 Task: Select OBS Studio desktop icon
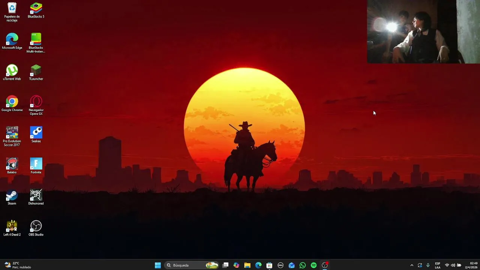pyautogui.click(x=36, y=228)
